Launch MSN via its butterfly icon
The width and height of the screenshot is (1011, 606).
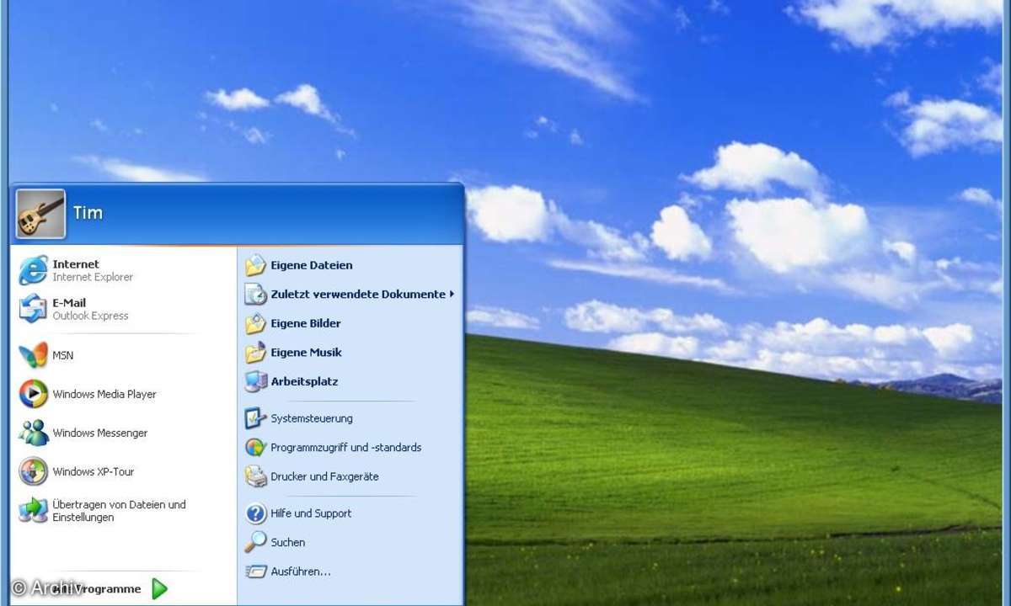click(34, 355)
